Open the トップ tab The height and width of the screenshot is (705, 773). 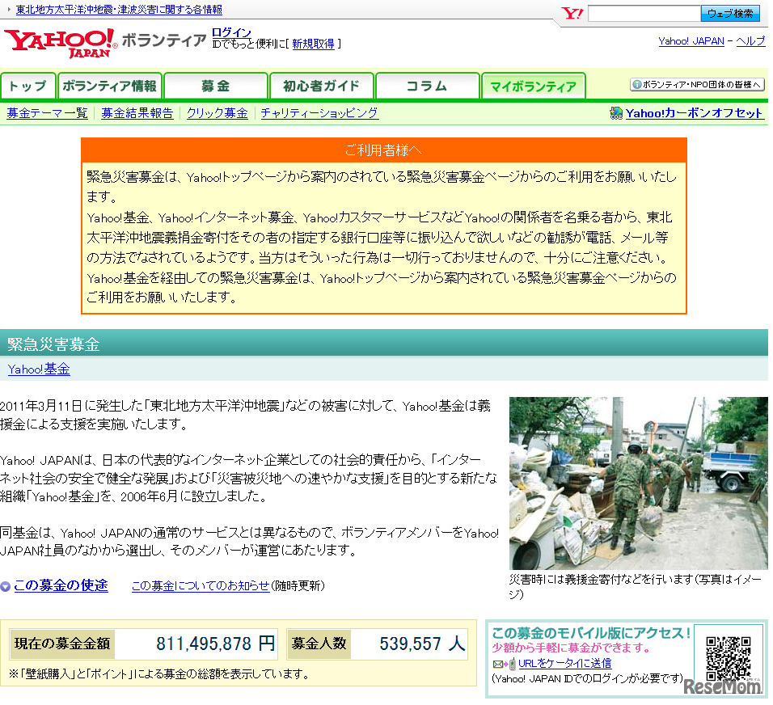[x=27, y=87]
